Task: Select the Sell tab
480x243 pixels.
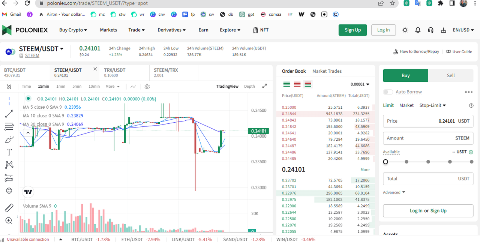Action: [451, 75]
